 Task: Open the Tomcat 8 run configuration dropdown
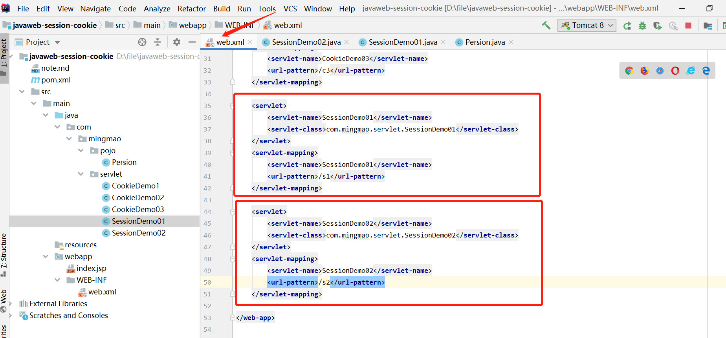(x=587, y=26)
